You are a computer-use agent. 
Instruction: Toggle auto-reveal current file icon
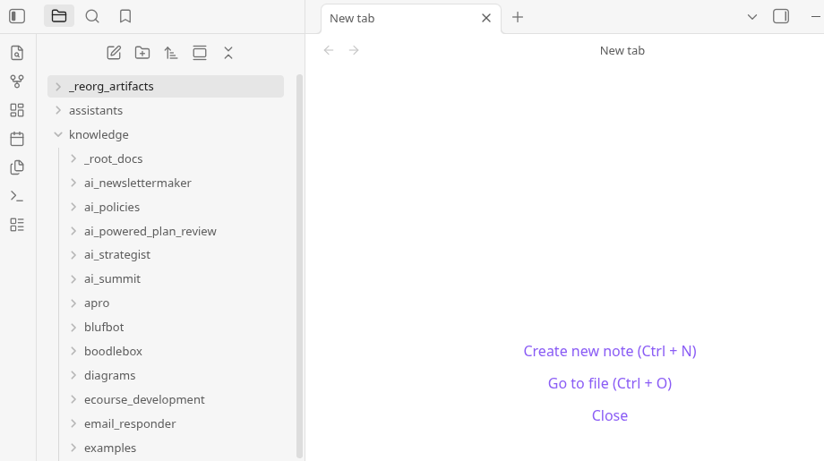point(200,53)
